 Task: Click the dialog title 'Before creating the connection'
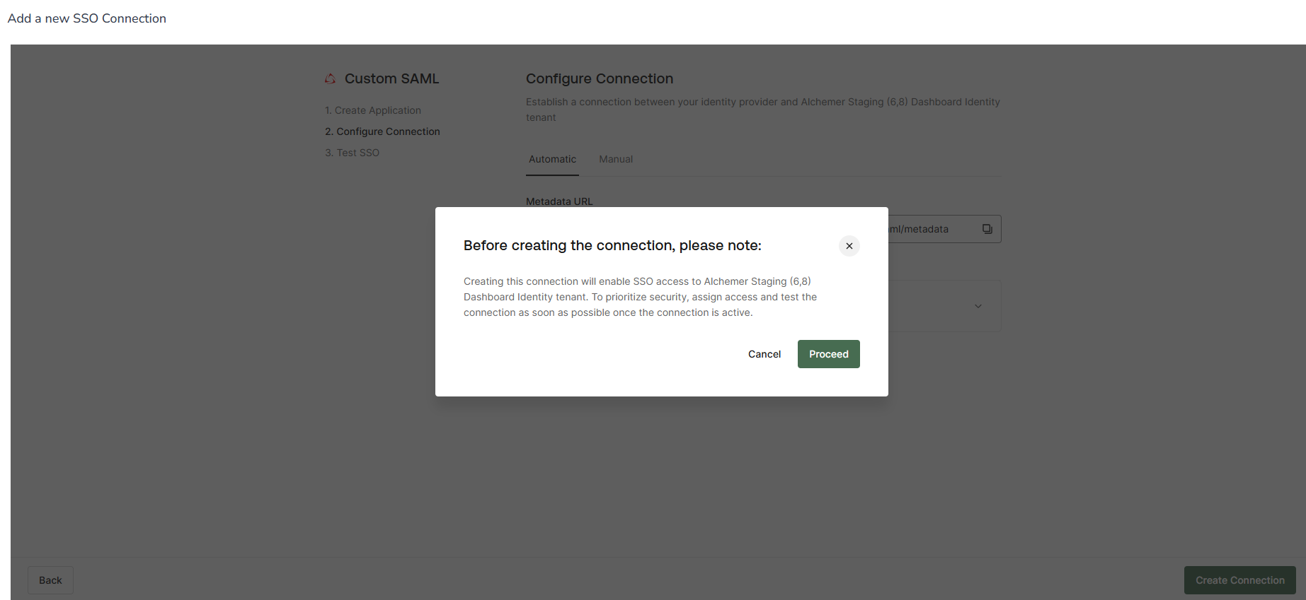612,246
